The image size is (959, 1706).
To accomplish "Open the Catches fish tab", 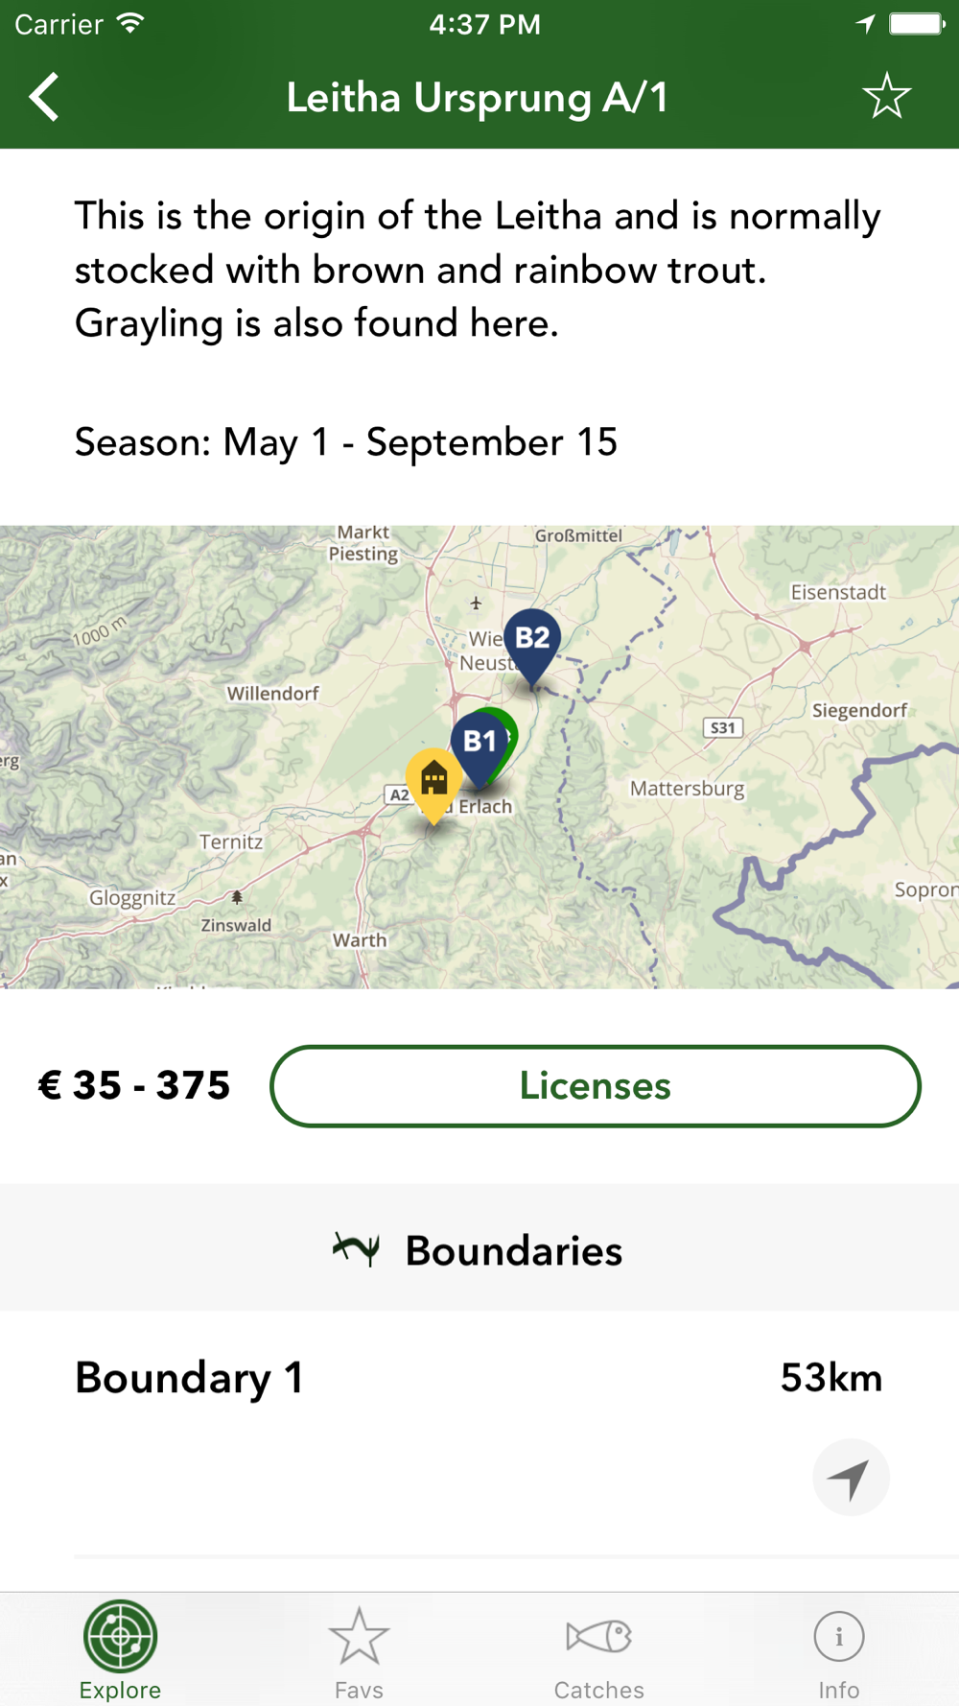I will tap(598, 1650).
